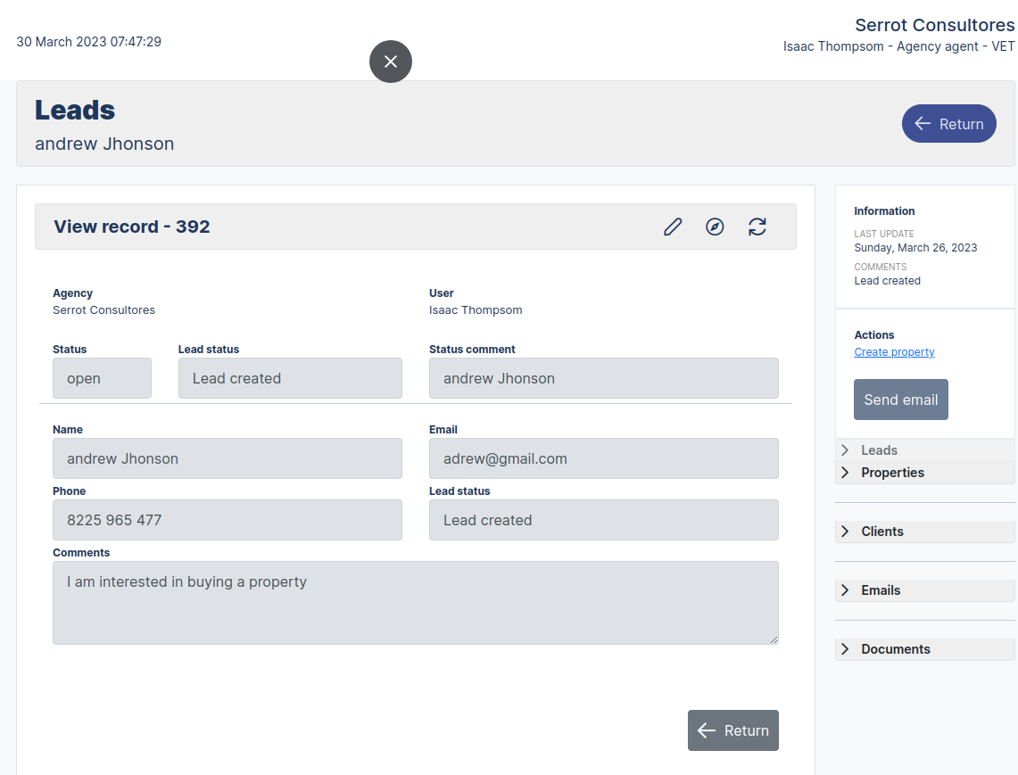Viewport: 1018px width, 775px height.
Task: Open the Create property link
Action: (x=894, y=351)
